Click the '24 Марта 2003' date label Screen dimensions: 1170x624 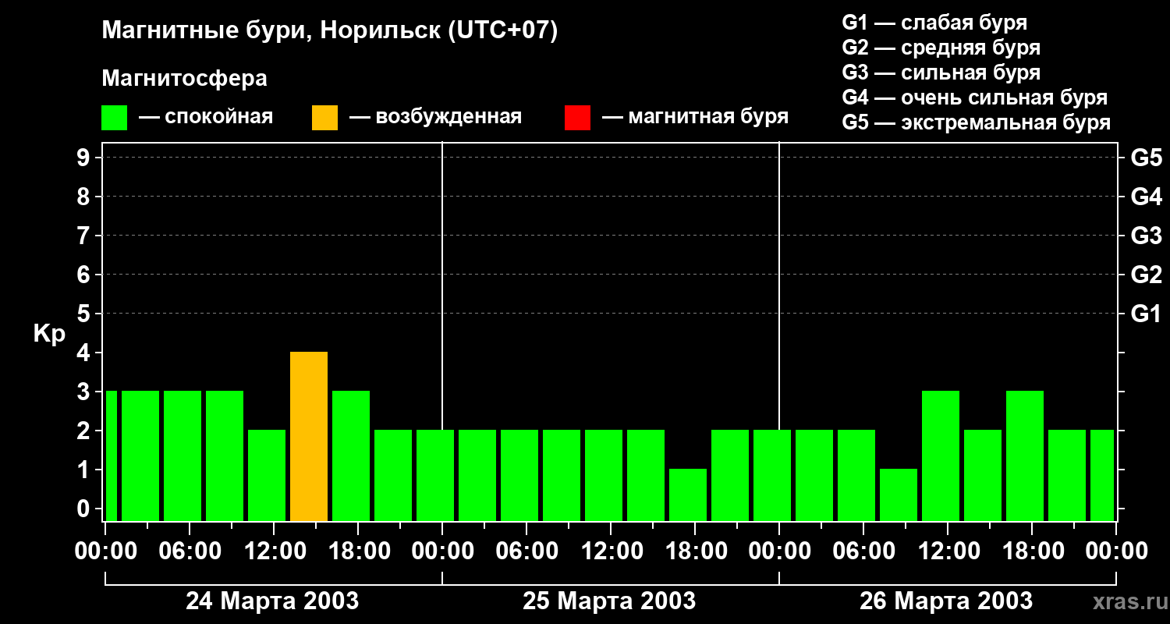(272, 601)
